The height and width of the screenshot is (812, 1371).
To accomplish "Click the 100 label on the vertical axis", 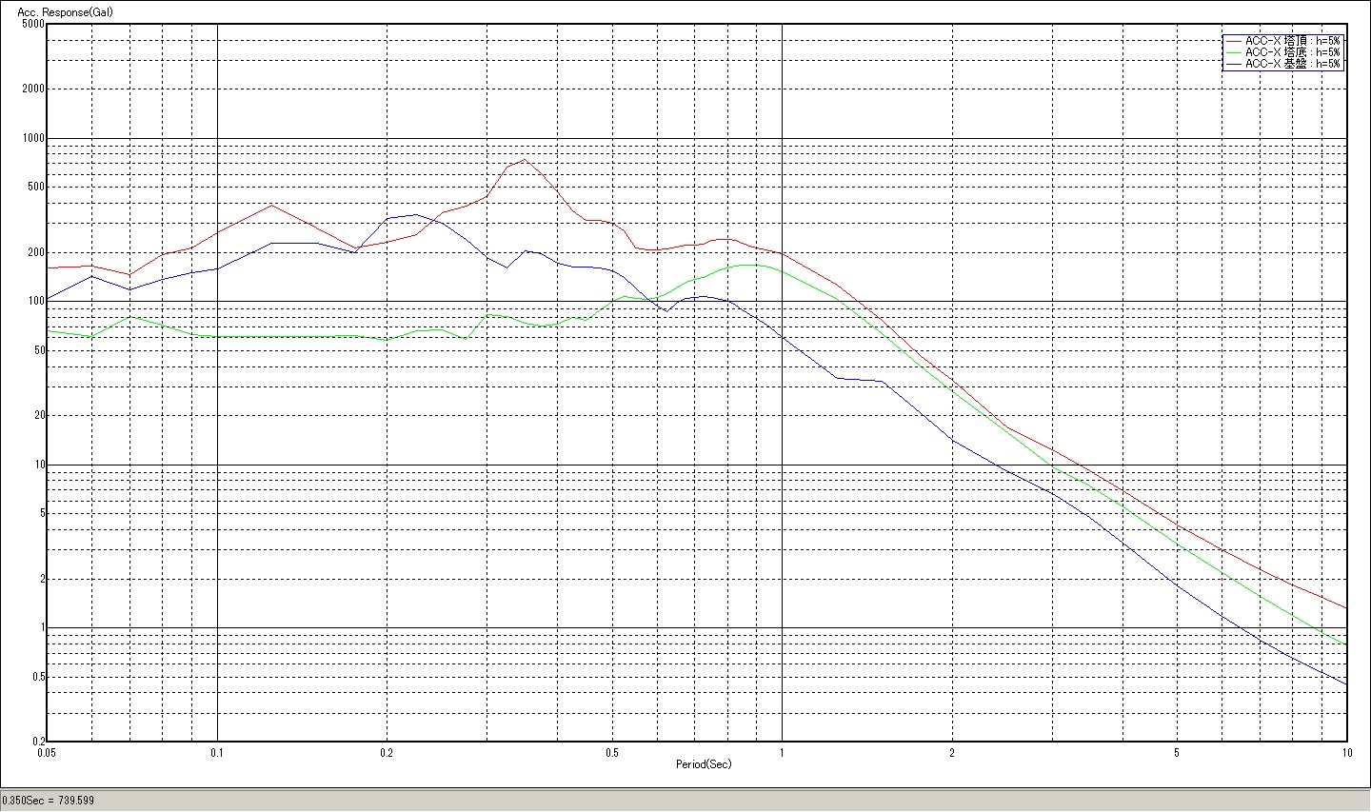I will pyautogui.click(x=36, y=302).
